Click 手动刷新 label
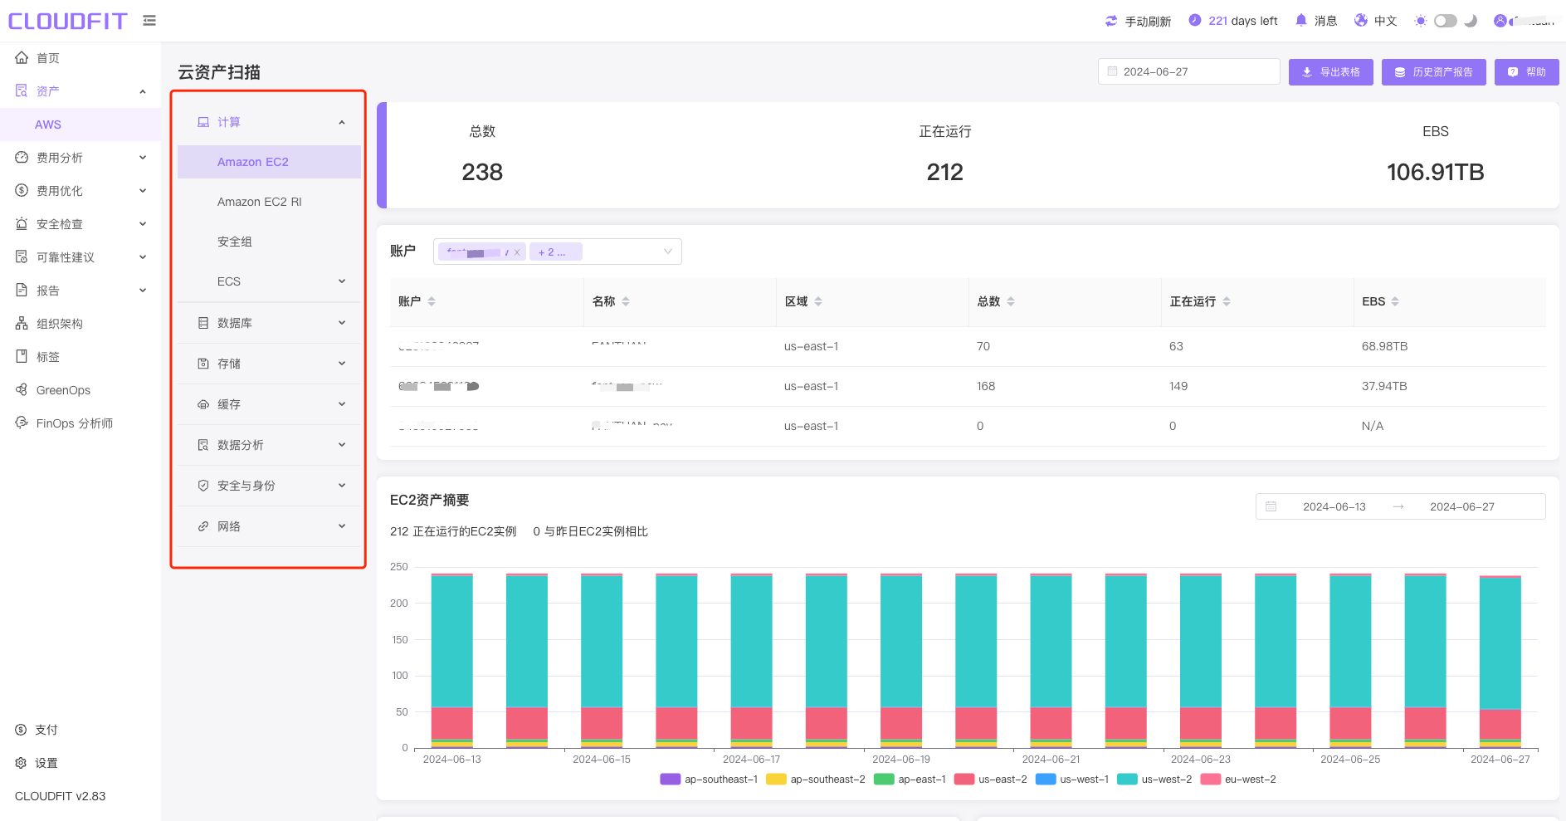Image resolution: width=1566 pixels, height=821 pixels. [1148, 21]
